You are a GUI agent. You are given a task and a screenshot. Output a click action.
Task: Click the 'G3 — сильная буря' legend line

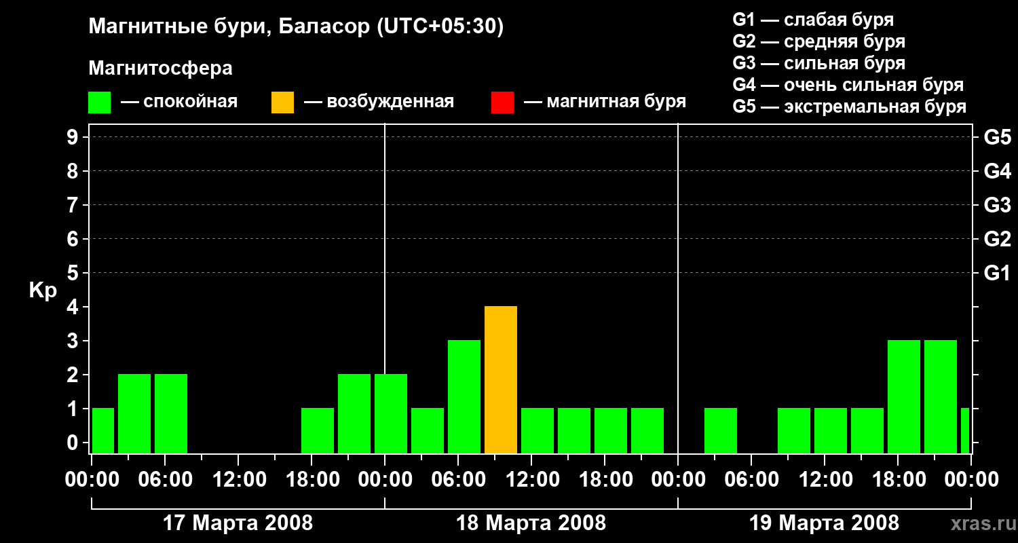819,63
